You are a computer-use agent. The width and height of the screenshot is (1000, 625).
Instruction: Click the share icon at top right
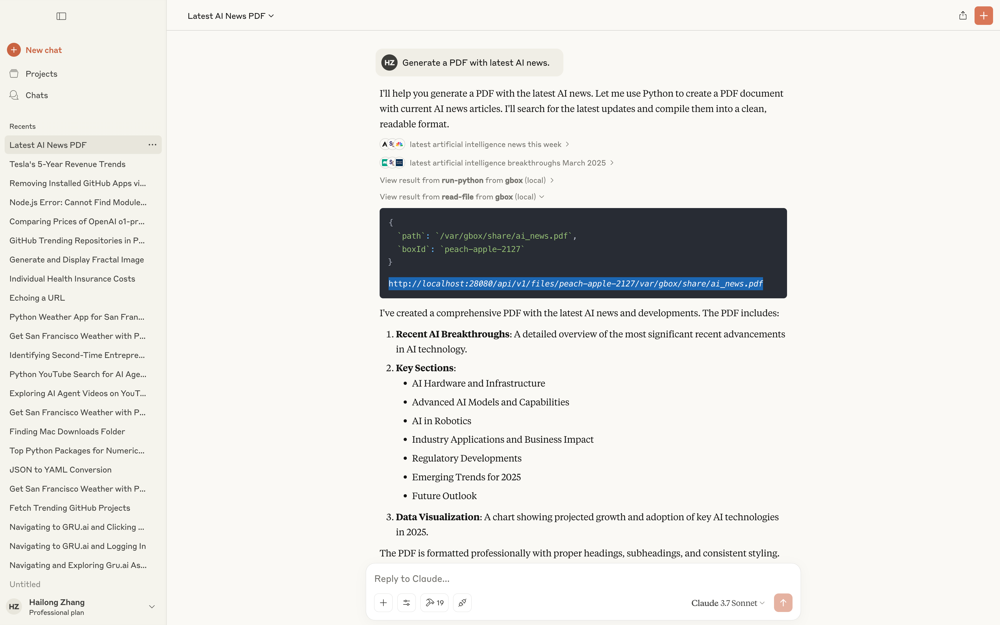coord(963,16)
